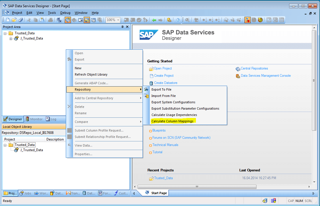
Task: Collapse Trusted_Data in Local Object Library tree
Action: [5, 145]
